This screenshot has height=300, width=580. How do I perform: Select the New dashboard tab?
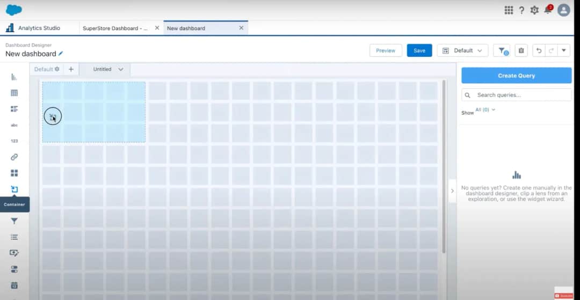tap(186, 28)
